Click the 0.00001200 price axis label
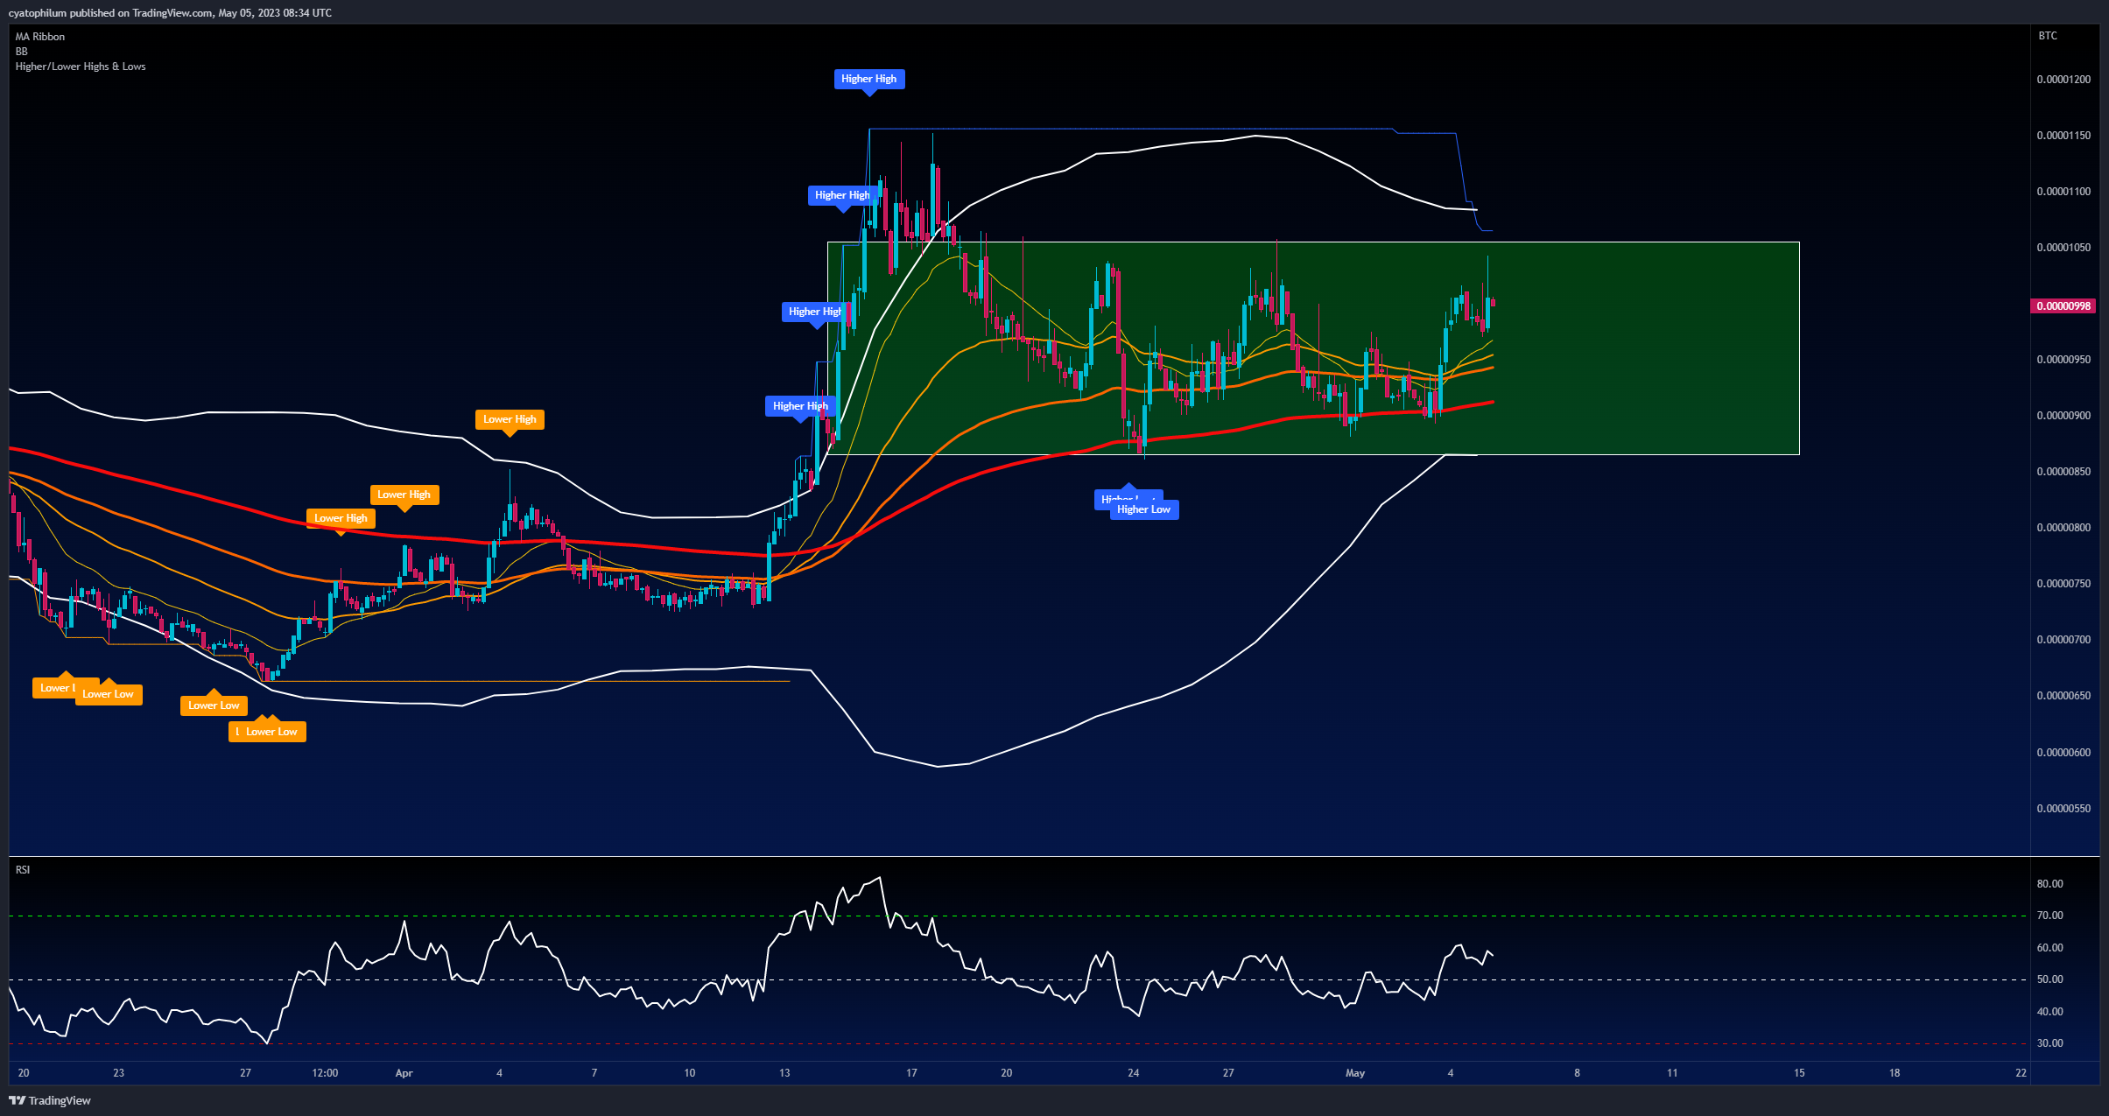 [x=2062, y=80]
